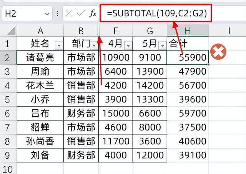Select column G header
The height and width of the screenshot is (174, 246).
(150, 31)
